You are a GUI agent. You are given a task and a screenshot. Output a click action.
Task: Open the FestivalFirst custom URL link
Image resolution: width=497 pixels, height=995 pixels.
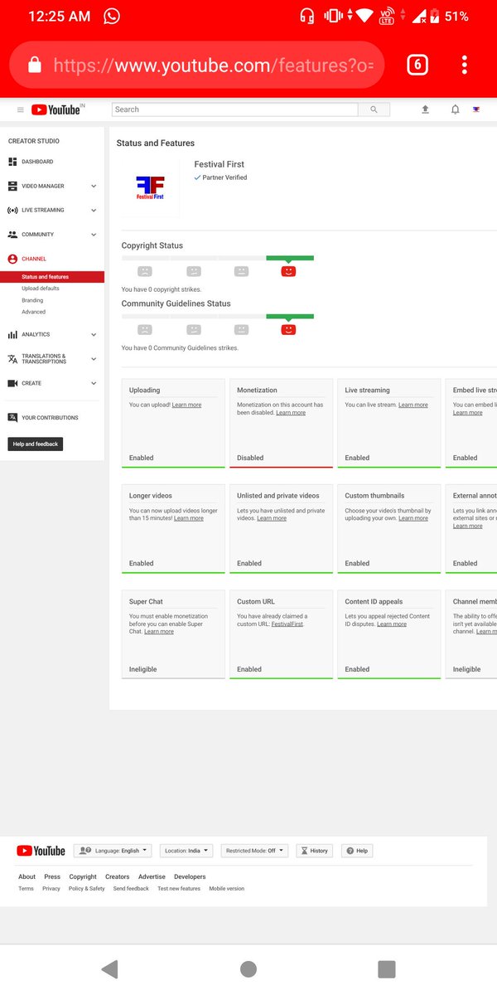tap(287, 624)
